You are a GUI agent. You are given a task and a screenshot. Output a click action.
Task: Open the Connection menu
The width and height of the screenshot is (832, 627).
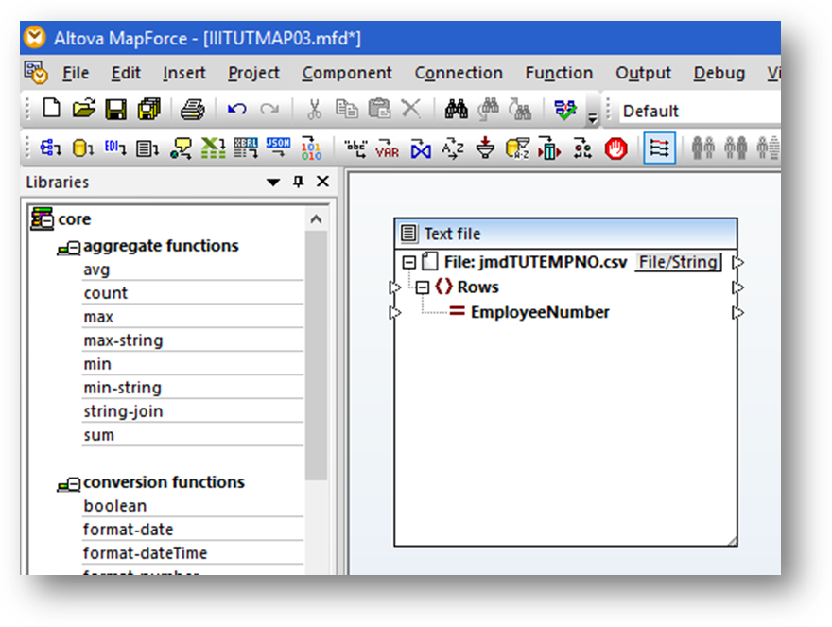click(x=459, y=73)
